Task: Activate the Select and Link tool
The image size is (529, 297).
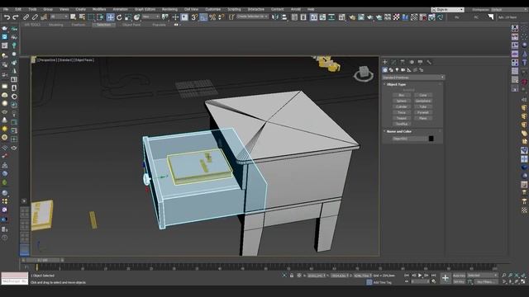Action: [x=26, y=17]
